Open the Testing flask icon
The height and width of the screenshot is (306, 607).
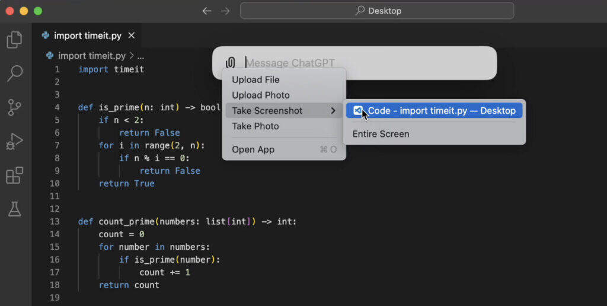coord(15,209)
